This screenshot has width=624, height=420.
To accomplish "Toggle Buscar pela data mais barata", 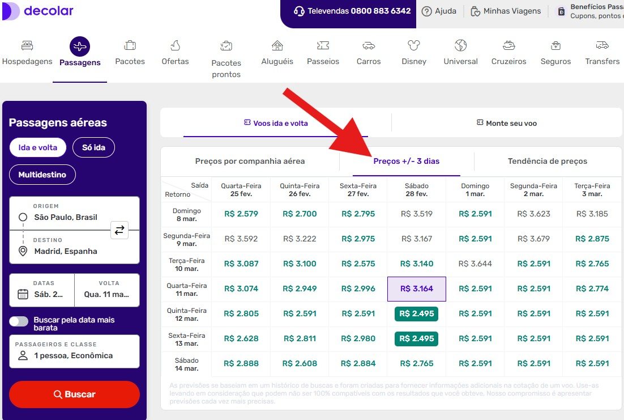I will [x=19, y=321].
